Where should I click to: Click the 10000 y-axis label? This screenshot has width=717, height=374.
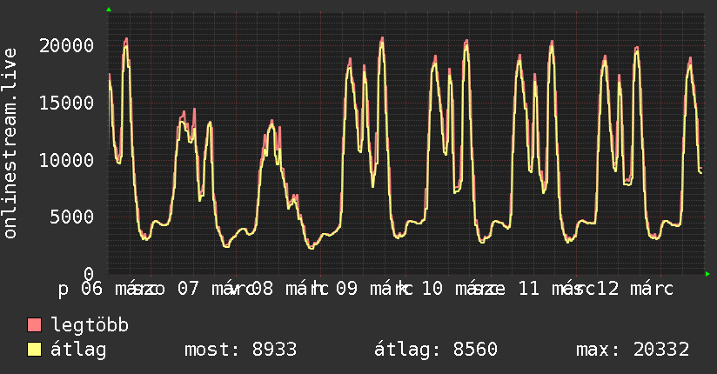(66, 160)
